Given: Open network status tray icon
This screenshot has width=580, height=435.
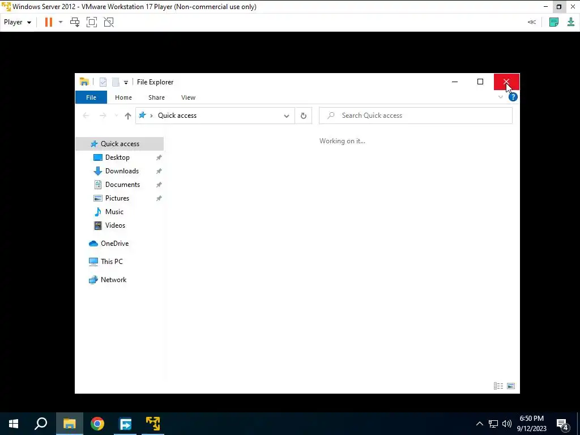Looking at the screenshot, I should [493, 424].
